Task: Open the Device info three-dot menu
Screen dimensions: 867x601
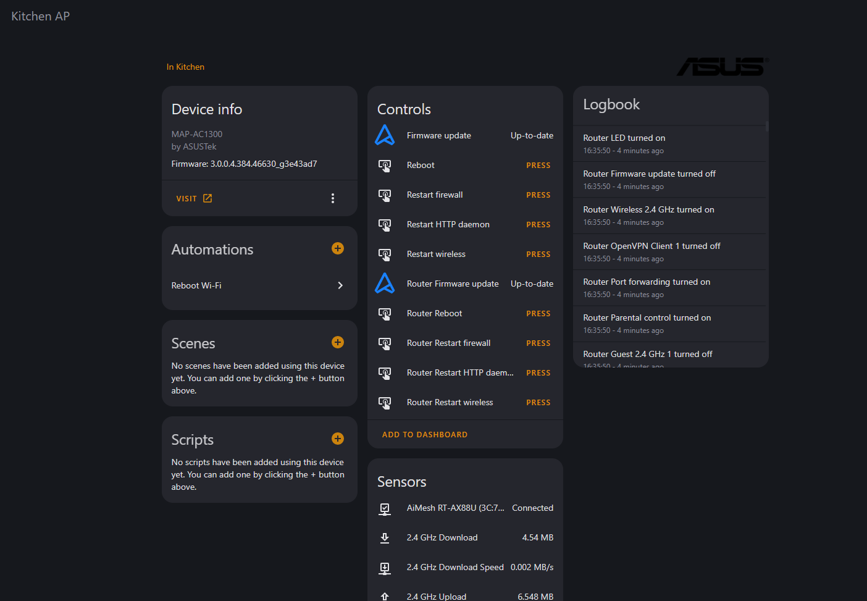Action: tap(333, 198)
